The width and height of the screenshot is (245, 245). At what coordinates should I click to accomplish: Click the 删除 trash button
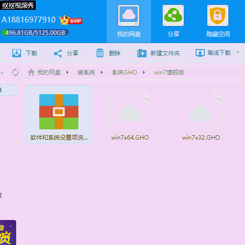pyautogui.click(x=108, y=53)
